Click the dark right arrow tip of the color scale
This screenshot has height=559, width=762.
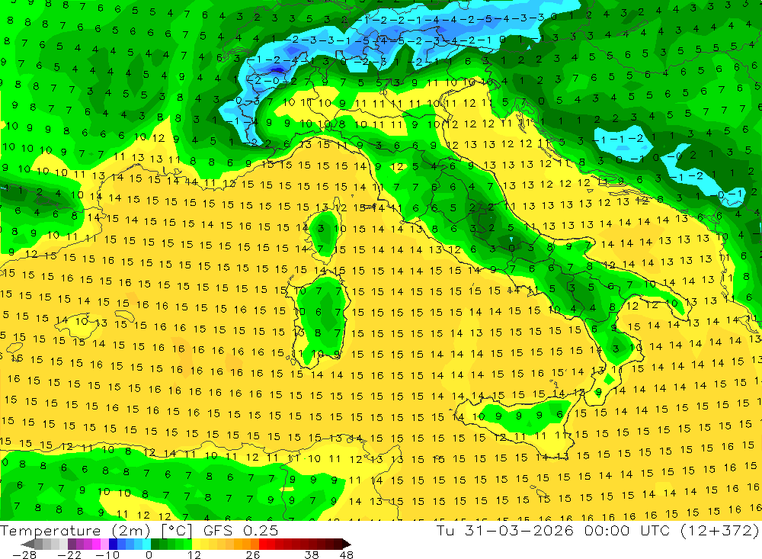click(347, 545)
